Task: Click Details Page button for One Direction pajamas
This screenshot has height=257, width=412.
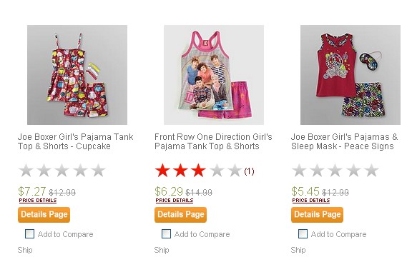Action: tap(180, 215)
